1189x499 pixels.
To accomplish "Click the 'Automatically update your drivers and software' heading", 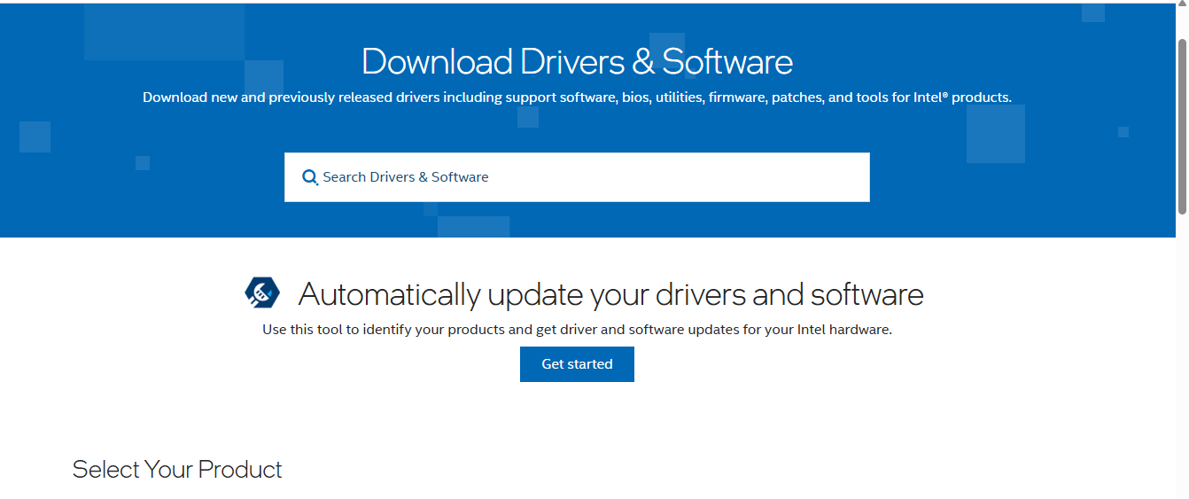I will pyautogui.click(x=610, y=293).
